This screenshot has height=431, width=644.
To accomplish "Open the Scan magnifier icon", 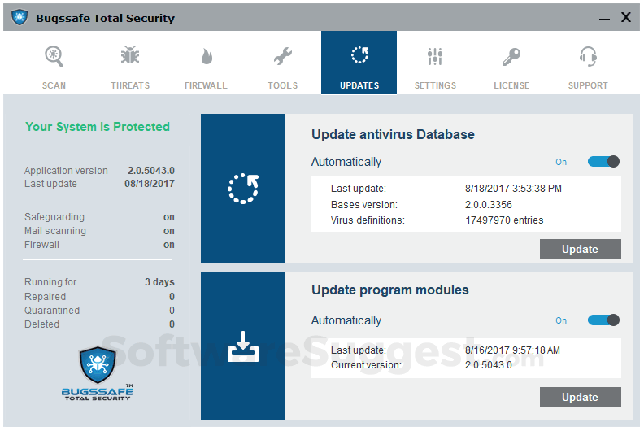I will [54, 57].
